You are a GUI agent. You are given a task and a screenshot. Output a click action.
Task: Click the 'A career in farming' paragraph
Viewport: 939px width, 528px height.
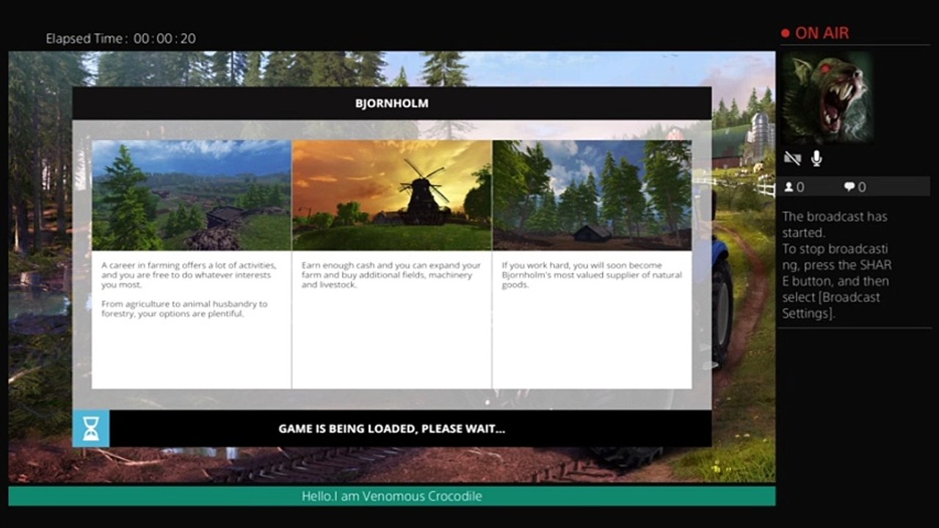coord(189,275)
